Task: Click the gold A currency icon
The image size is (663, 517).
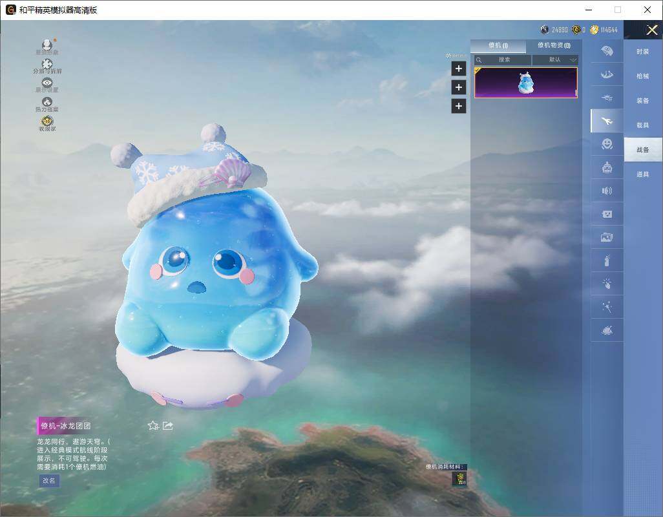Action: tap(576, 30)
